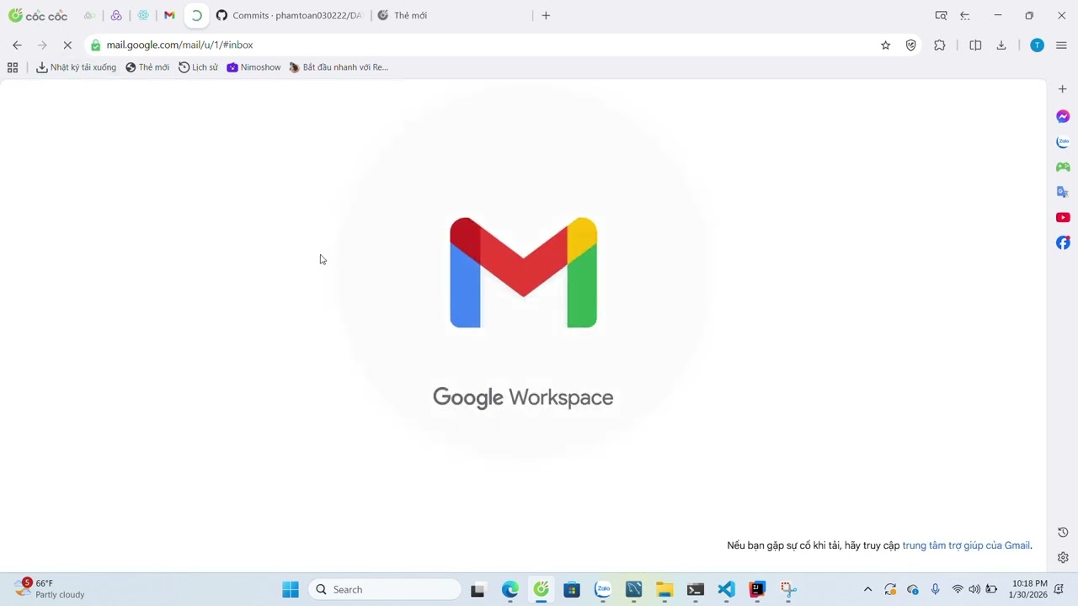Switch to the GitHub Commits tab
Viewport: 1078px width, 606px height.
(289, 15)
